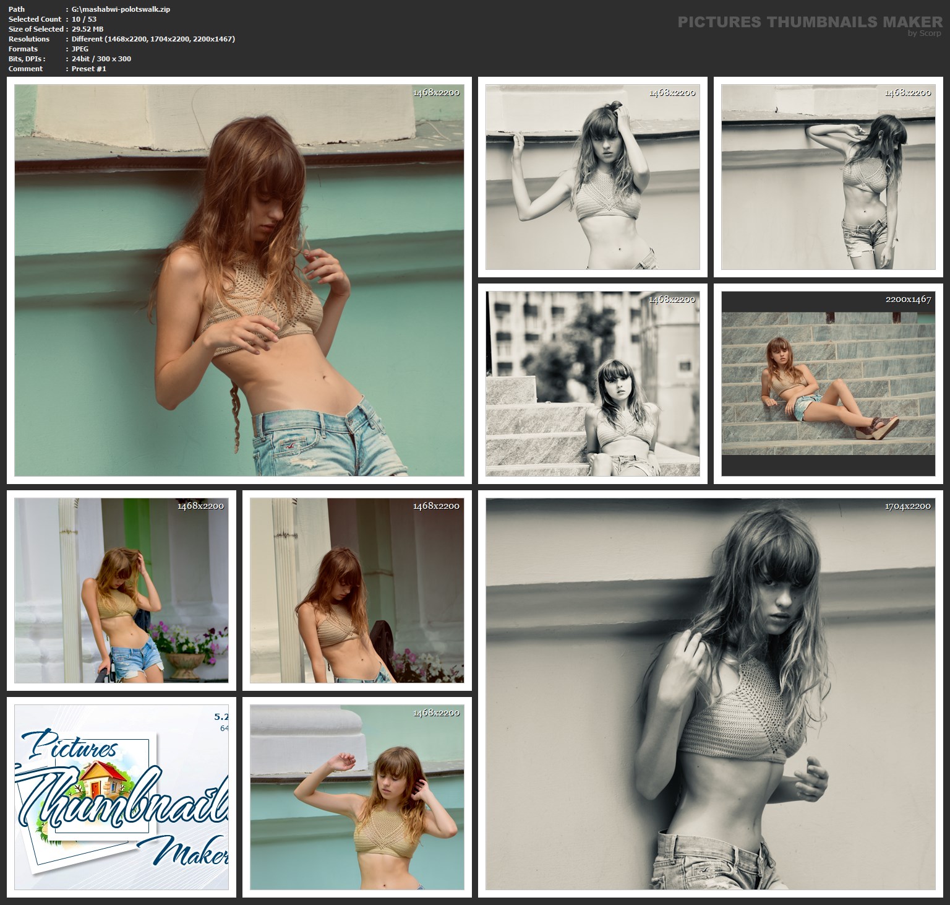
Task: Click the Resolutions value starting with Different
Action: point(153,39)
